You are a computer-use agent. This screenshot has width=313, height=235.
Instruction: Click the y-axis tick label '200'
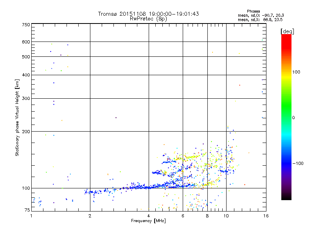(26, 132)
